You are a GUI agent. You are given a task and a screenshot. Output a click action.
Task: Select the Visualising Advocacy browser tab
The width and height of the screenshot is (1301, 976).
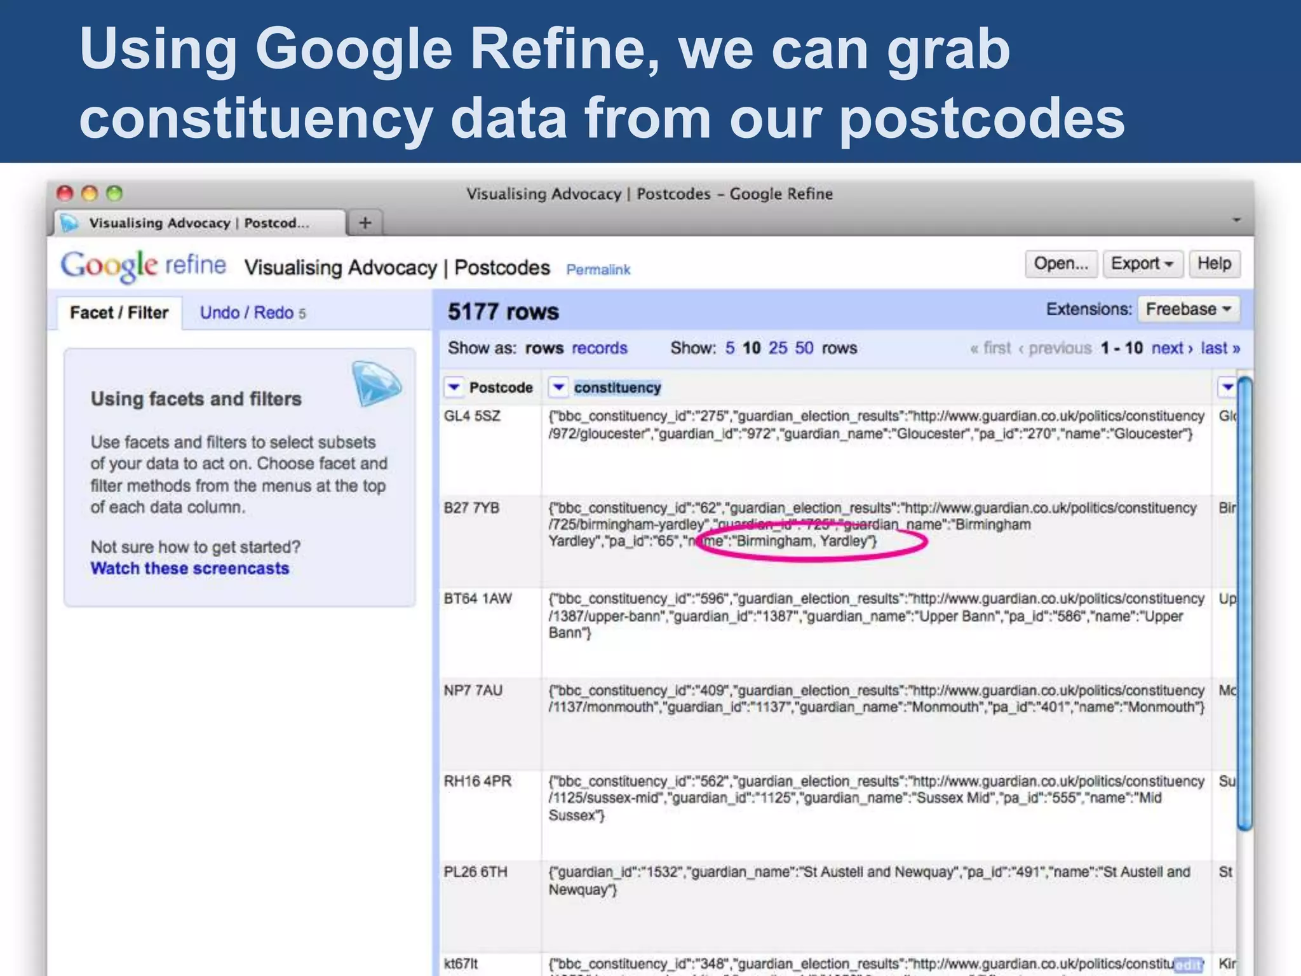[x=199, y=223]
